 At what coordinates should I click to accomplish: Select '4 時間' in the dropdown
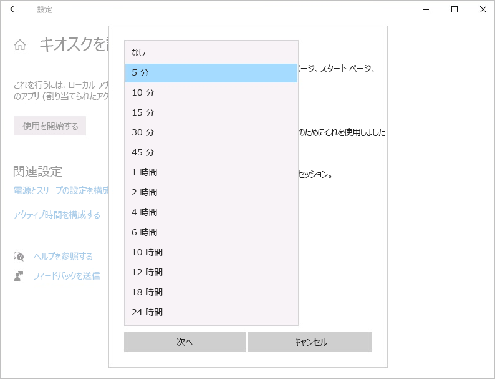click(x=211, y=212)
